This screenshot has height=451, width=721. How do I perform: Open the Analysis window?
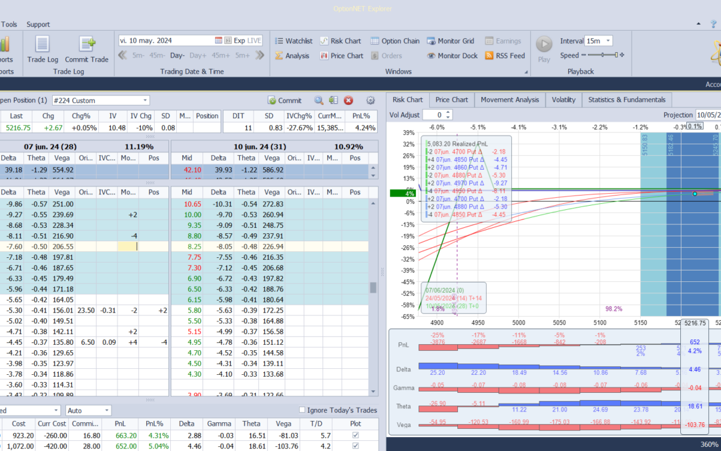point(292,55)
